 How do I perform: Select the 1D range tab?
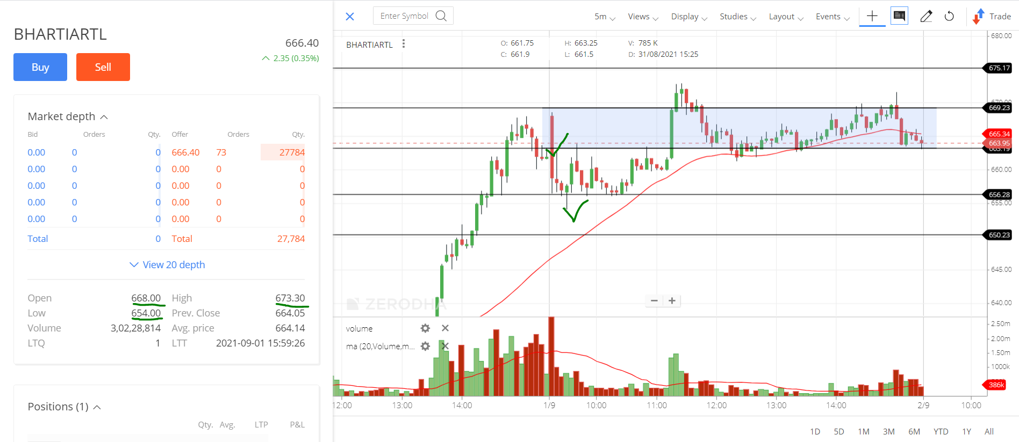[815, 431]
